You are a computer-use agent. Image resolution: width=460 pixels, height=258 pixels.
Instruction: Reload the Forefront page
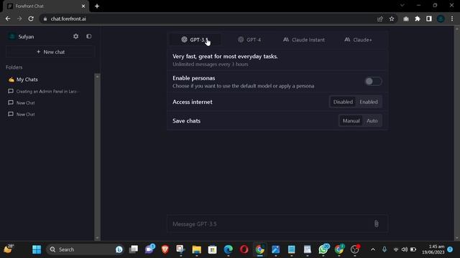click(31, 19)
